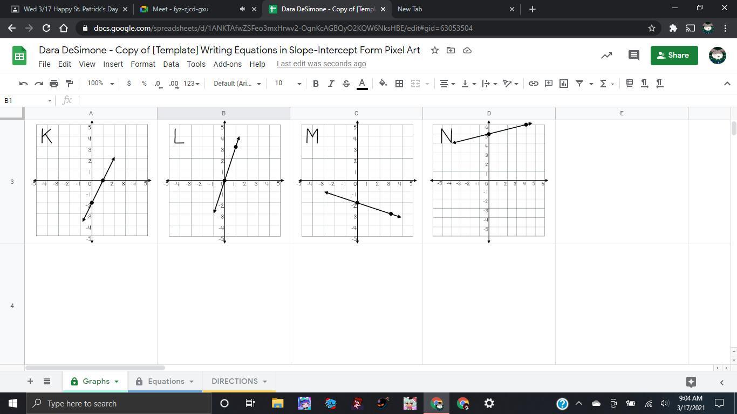Screen dimensions: 737x414
Task: Open the activity dashboard
Action: 606,55
